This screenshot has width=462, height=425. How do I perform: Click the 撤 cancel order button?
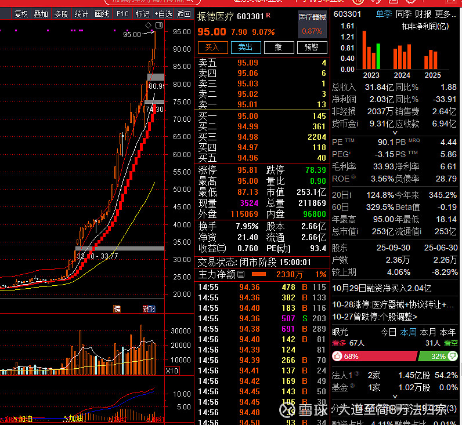(x=279, y=48)
